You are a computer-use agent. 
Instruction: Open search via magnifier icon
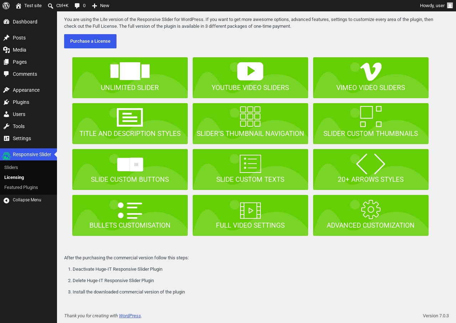[x=51, y=6]
